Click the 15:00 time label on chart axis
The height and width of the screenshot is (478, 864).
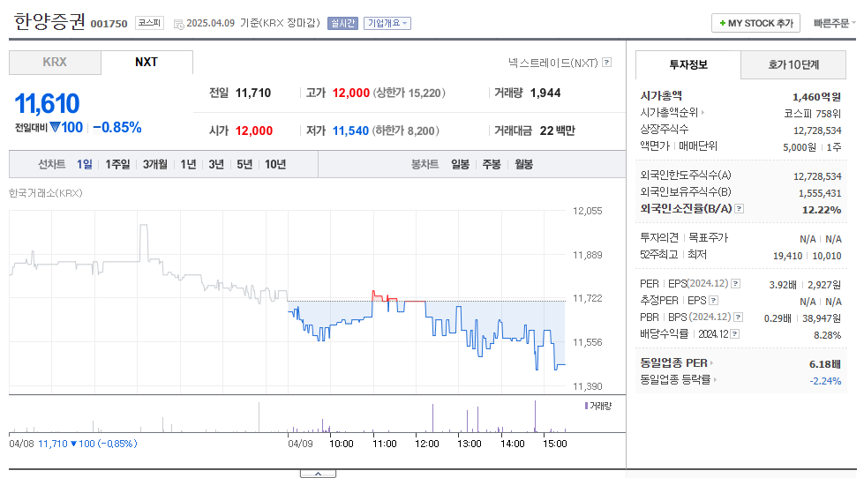[555, 444]
